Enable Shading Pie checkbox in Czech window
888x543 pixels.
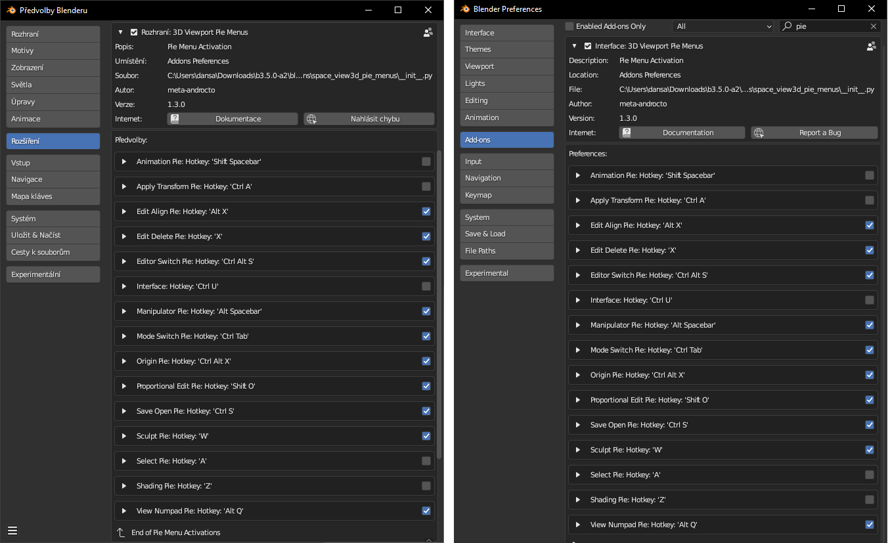(426, 486)
